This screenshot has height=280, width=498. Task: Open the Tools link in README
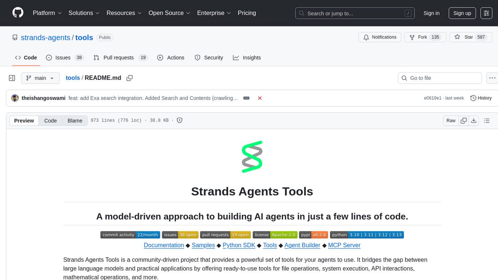coord(270,245)
